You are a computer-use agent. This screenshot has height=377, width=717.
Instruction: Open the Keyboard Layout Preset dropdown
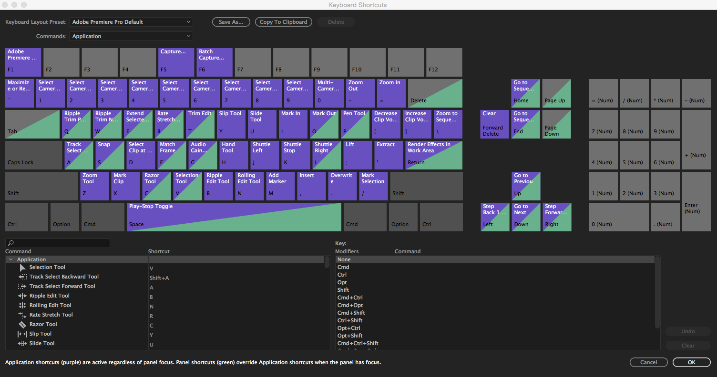click(131, 22)
